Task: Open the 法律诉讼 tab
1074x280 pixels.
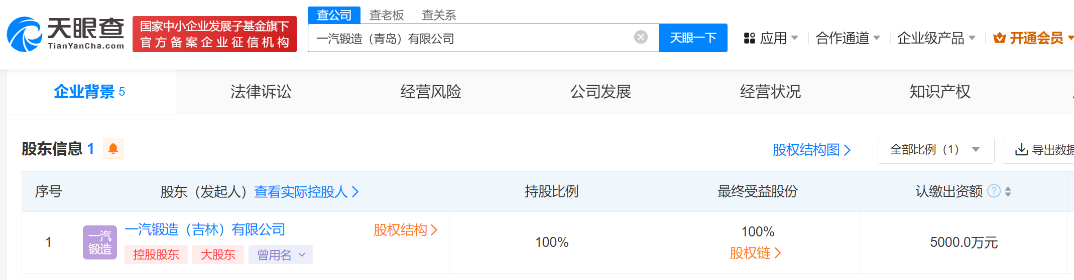Action: pyautogui.click(x=261, y=92)
